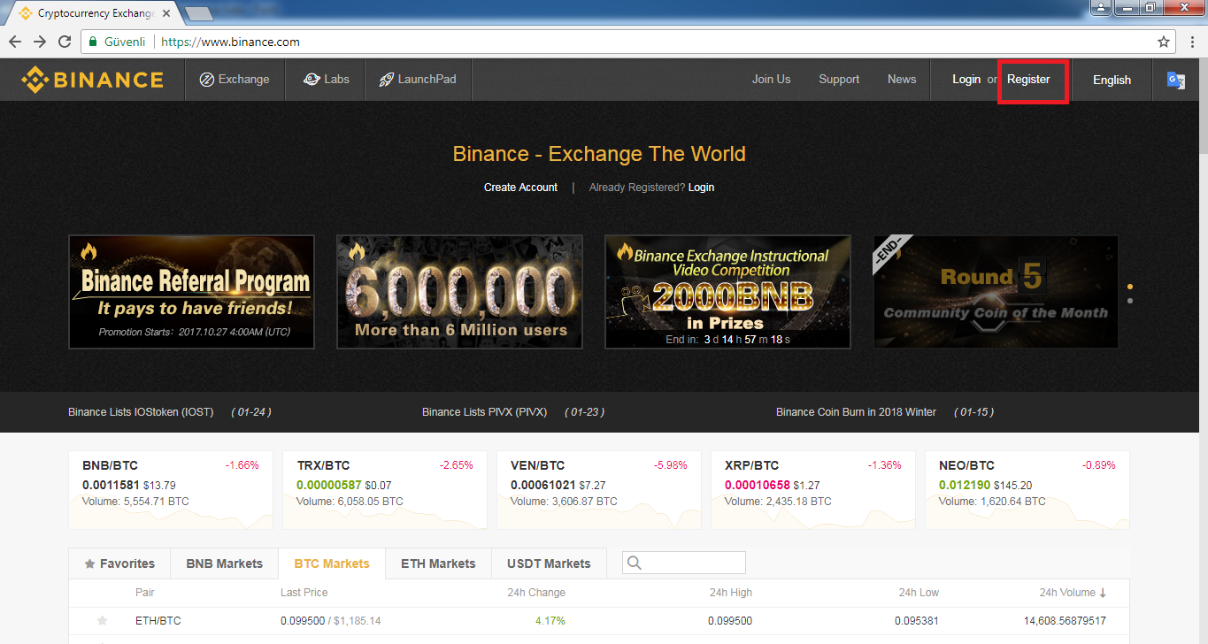Screen dimensions: 1208x644
Task: Open the Binance Coin Burn announcement
Action: point(856,412)
